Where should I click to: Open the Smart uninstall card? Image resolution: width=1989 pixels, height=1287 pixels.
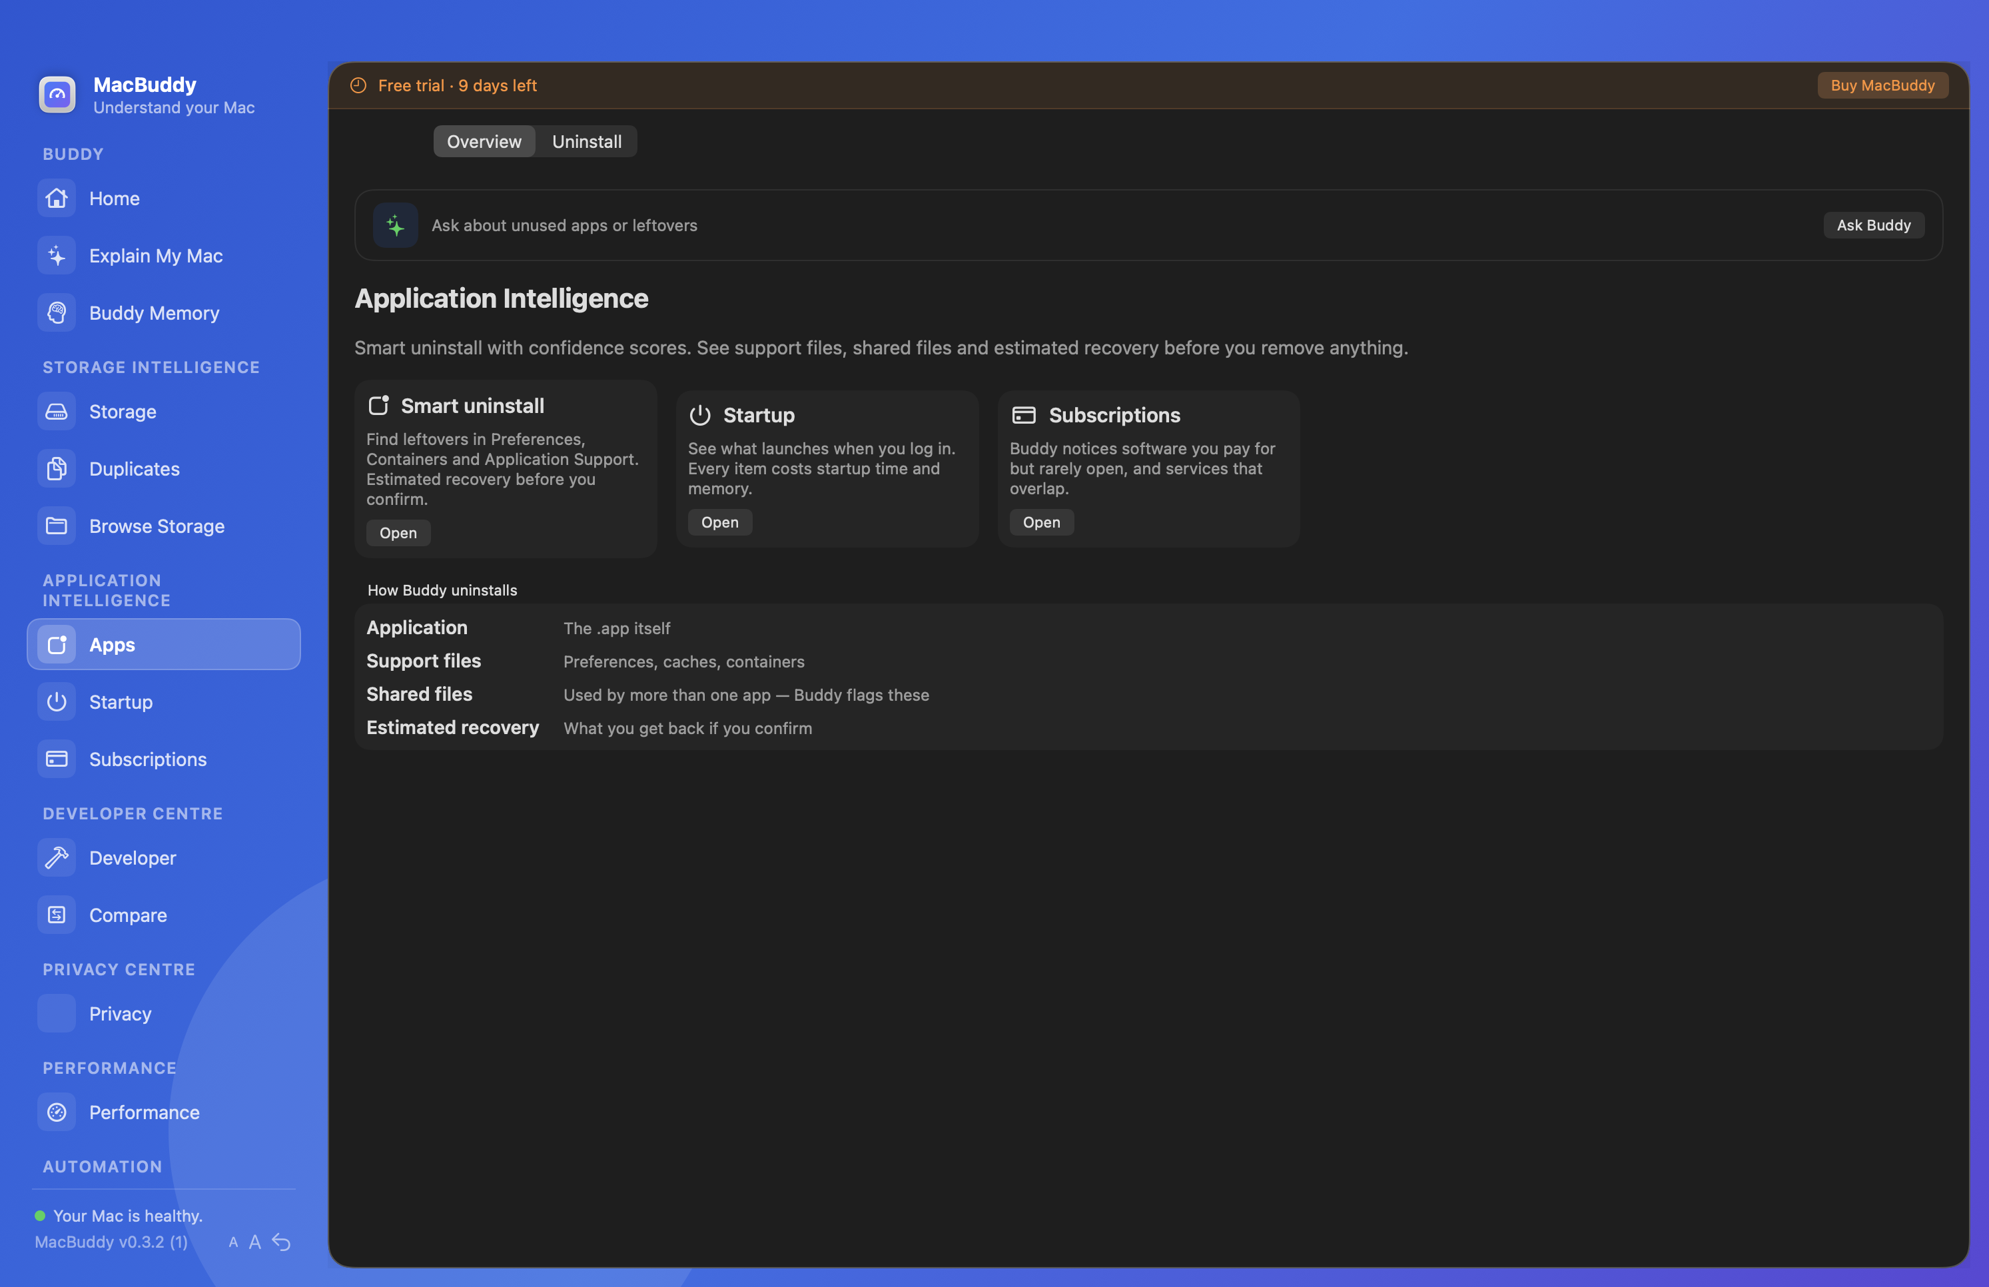[398, 532]
